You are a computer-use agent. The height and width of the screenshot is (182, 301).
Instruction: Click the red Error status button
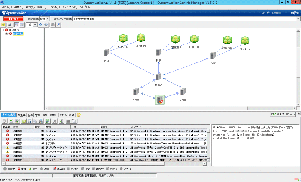coord(13,19)
